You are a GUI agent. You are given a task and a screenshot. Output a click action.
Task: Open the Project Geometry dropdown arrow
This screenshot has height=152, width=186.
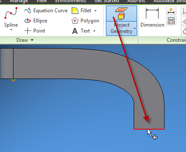[135, 28]
